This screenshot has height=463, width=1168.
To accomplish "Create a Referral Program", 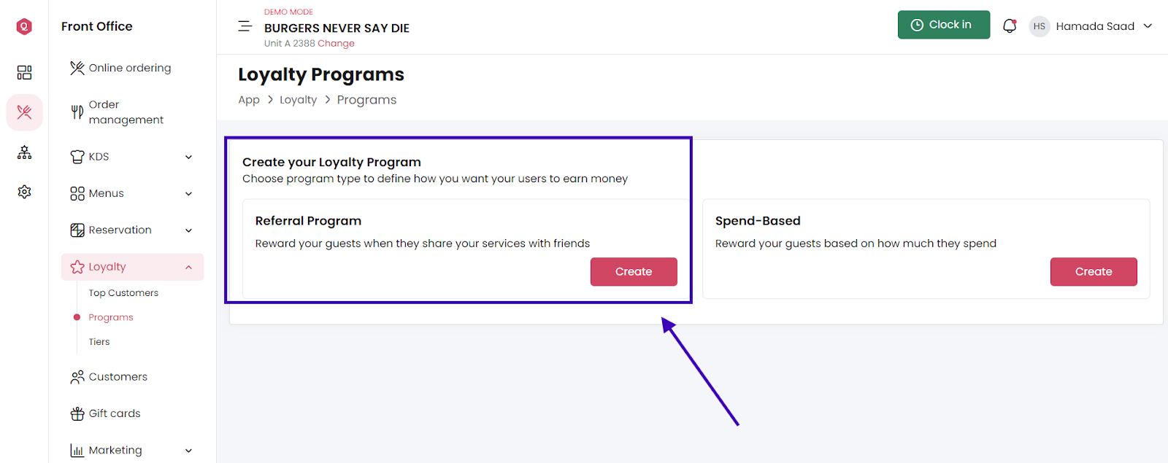I will coord(634,271).
